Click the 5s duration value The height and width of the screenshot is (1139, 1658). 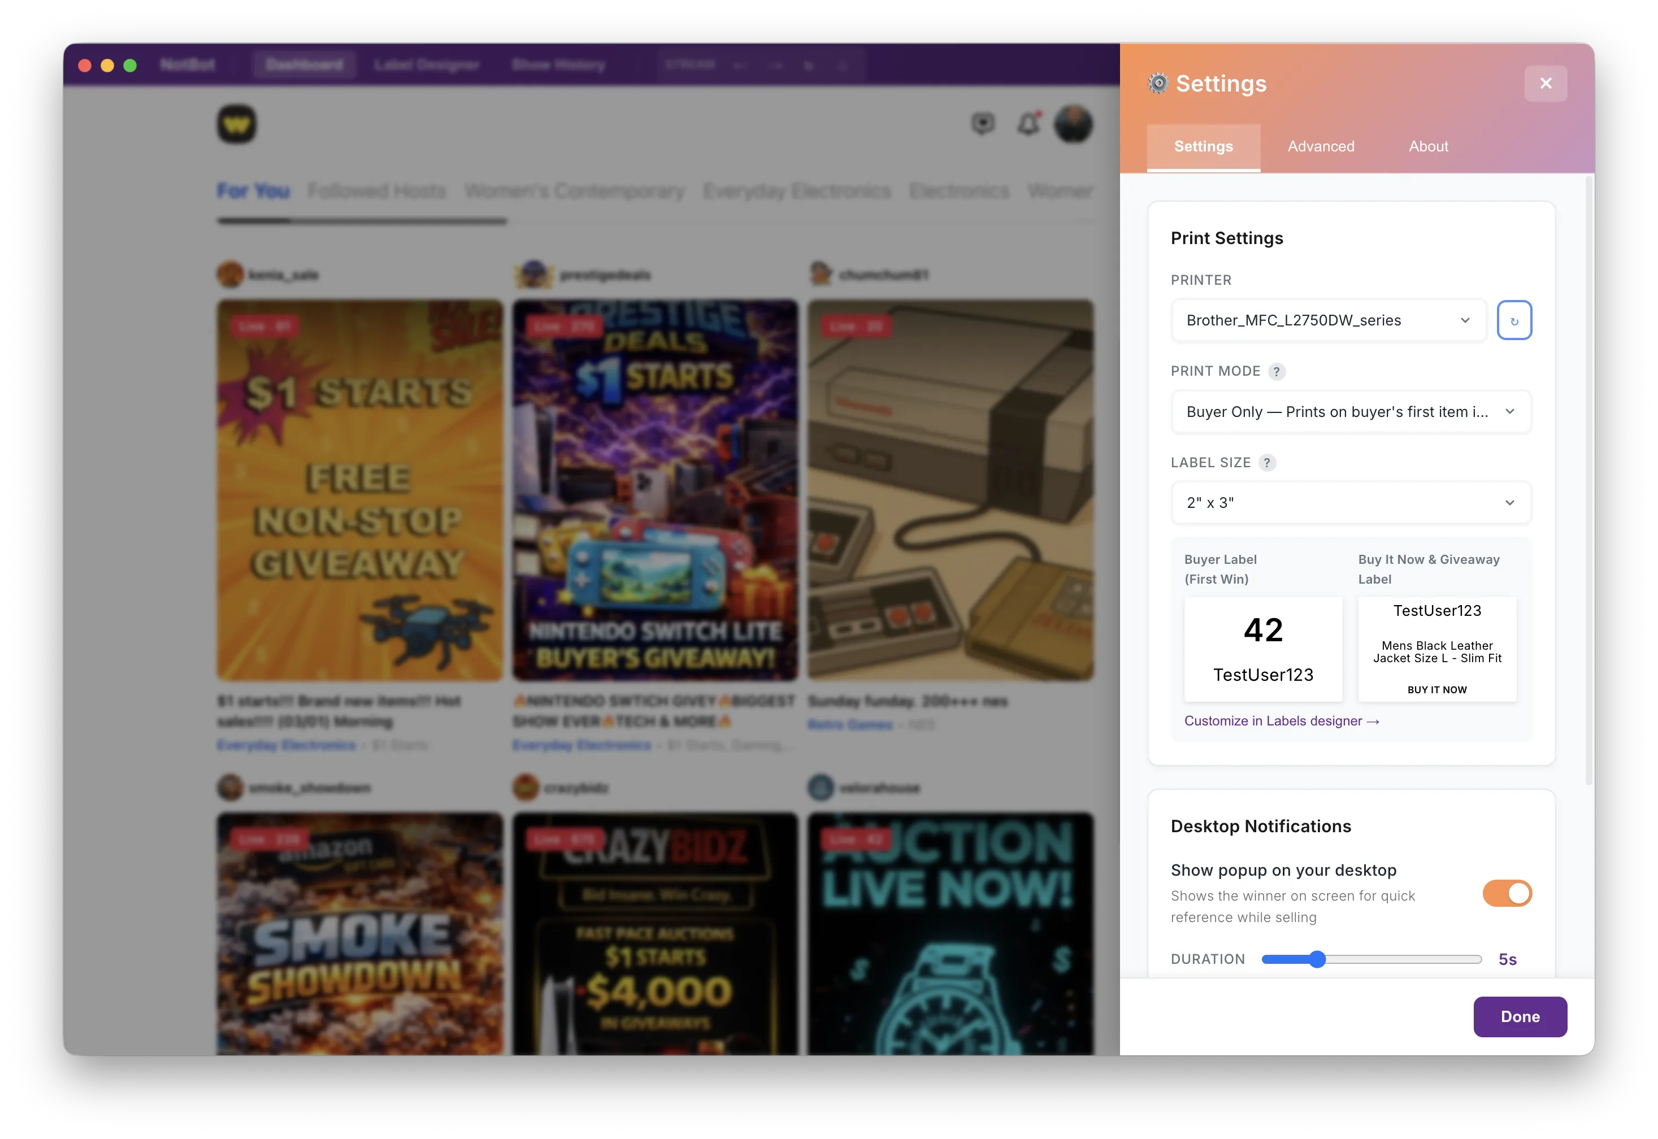[1508, 960]
